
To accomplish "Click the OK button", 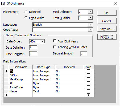I will 107,13.
